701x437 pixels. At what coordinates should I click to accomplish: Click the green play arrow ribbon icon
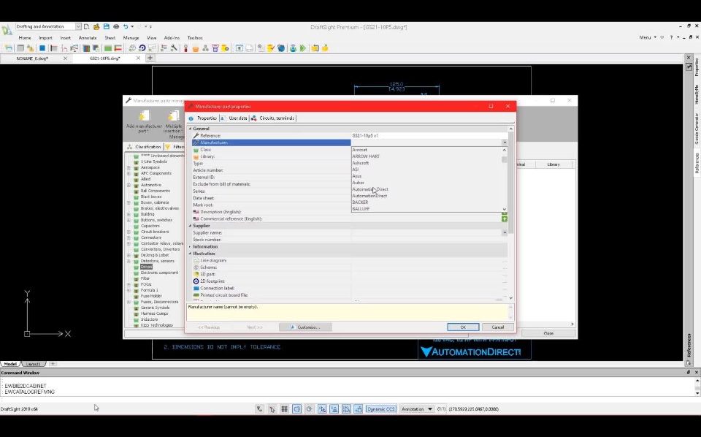point(303,47)
